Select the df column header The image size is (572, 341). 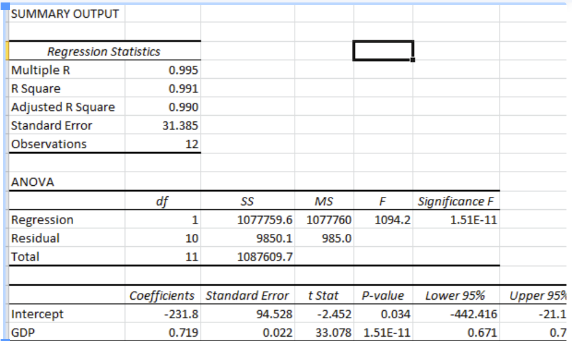pos(163,201)
